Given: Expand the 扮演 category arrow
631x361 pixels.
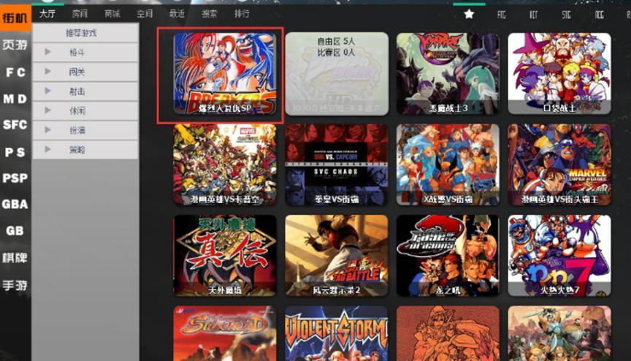Looking at the screenshot, I should [47, 129].
